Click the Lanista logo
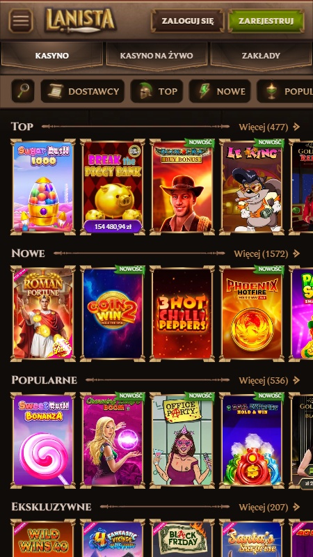The height and width of the screenshot is (557, 313). (81, 21)
